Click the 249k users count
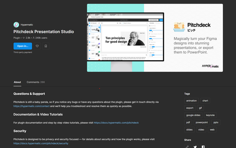The width and height of the screenshot is (236, 148). pos(40,38)
